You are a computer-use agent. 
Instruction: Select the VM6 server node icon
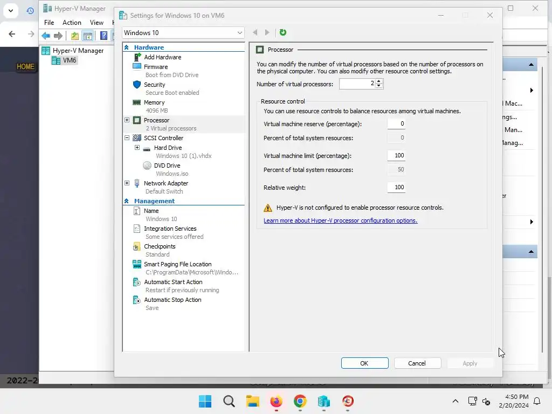click(56, 60)
